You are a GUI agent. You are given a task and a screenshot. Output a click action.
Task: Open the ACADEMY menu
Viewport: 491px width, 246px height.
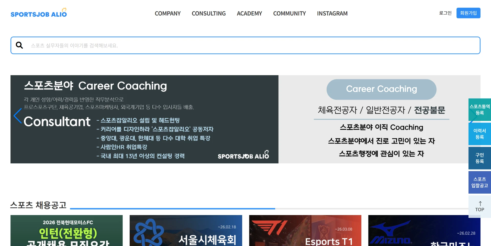(x=249, y=13)
